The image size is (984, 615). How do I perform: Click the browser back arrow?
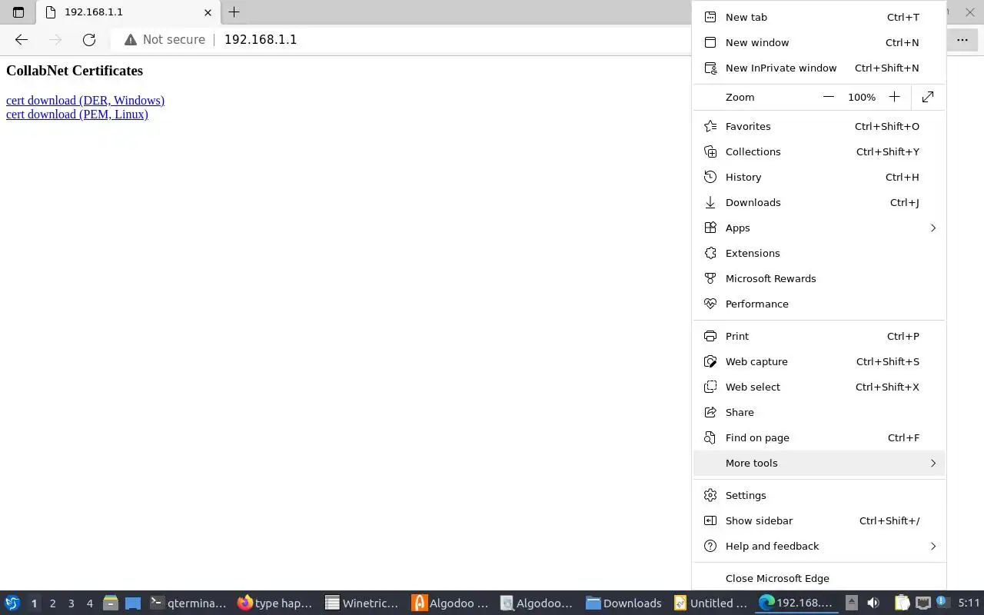click(x=22, y=39)
